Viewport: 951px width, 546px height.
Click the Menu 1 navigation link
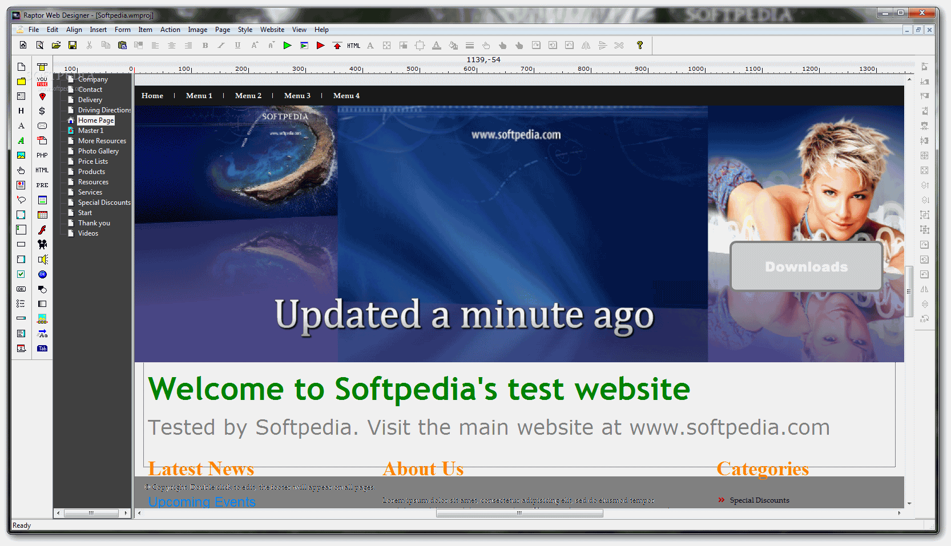pyautogui.click(x=199, y=95)
